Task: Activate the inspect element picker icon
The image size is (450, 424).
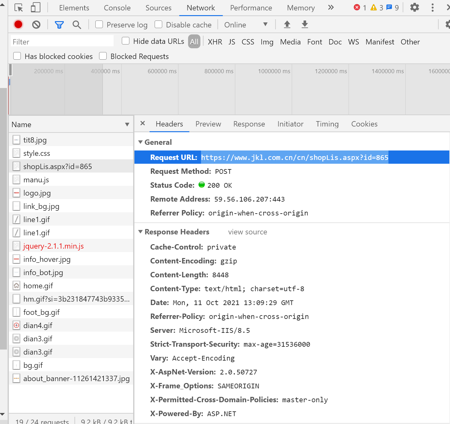Action: [x=19, y=8]
